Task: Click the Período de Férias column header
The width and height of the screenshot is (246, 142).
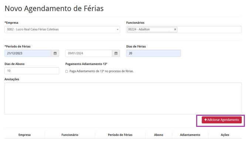Action: point(120,135)
